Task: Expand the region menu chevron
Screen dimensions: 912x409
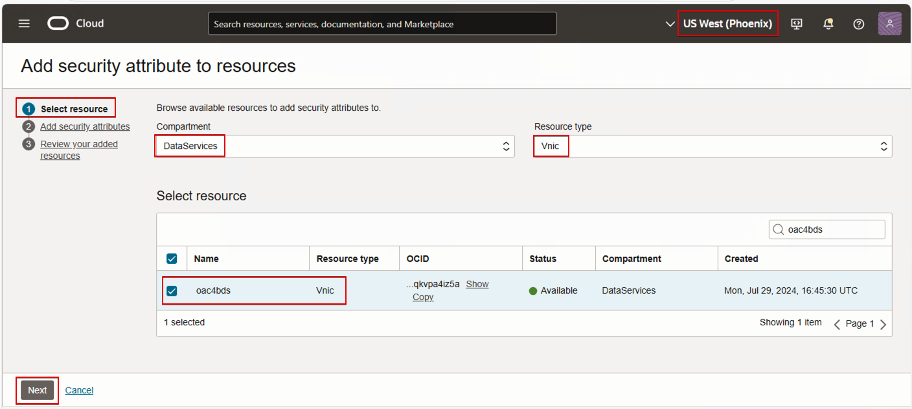Action: [670, 24]
